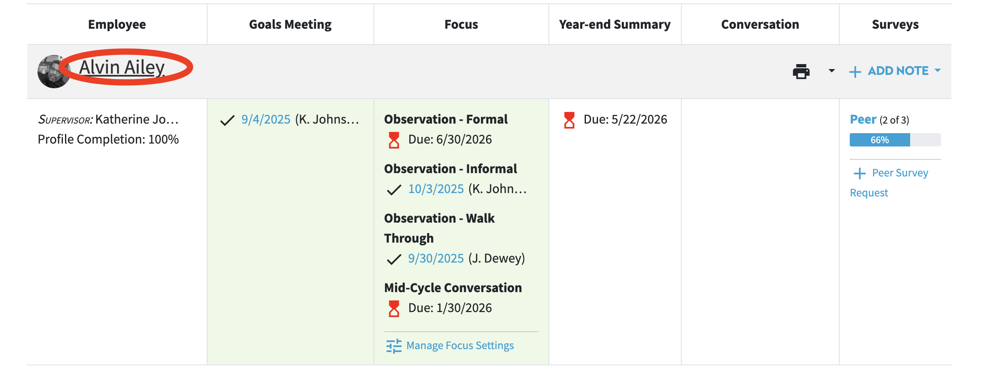
Task: Open the print options dropdown arrow
Action: click(x=831, y=71)
